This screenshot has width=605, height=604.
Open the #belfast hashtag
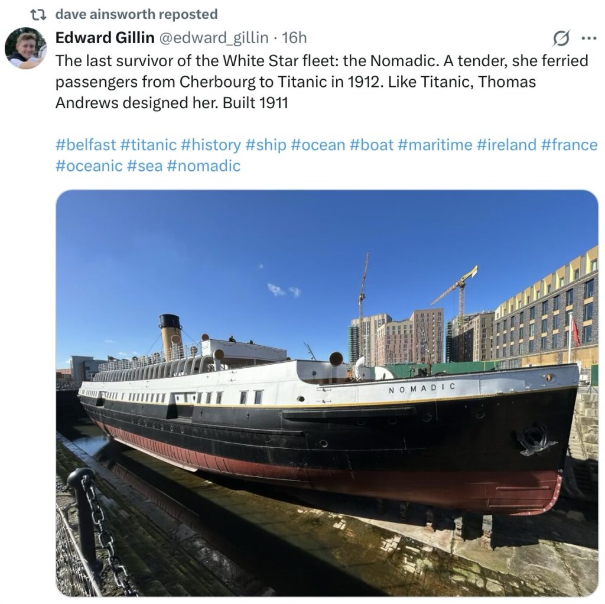click(x=86, y=145)
